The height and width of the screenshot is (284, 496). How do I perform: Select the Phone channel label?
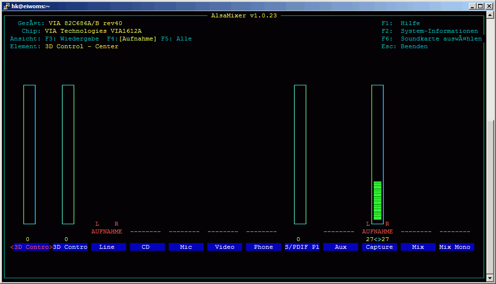click(x=263, y=247)
